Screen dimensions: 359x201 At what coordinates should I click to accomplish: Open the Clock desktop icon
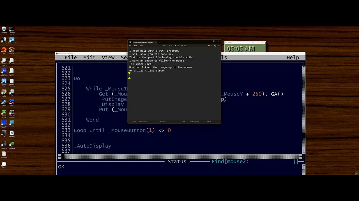[x=4, y=165]
